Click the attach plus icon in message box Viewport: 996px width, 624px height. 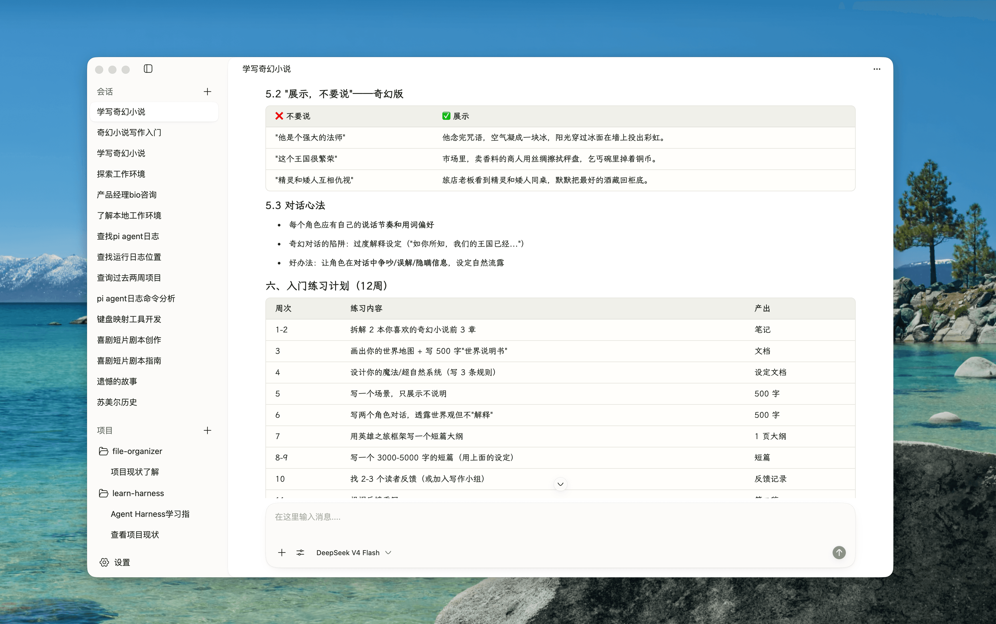(x=282, y=552)
